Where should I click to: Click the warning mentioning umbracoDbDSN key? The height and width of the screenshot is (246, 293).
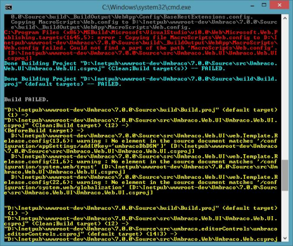click(141, 144)
